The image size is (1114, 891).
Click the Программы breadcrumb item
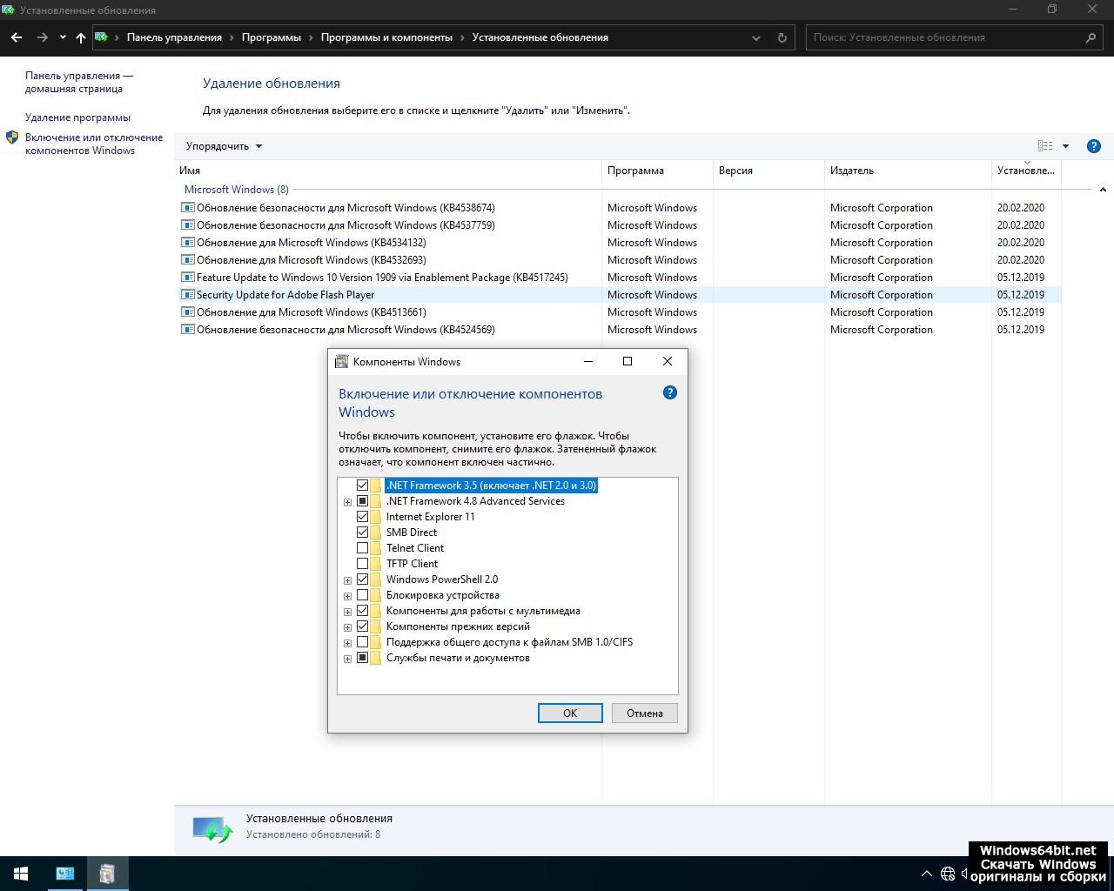(x=271, y=37)
